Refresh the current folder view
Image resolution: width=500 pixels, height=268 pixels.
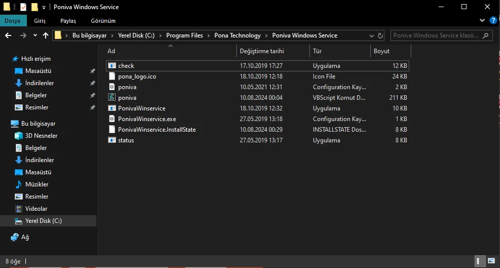click(x=380, y=35)
